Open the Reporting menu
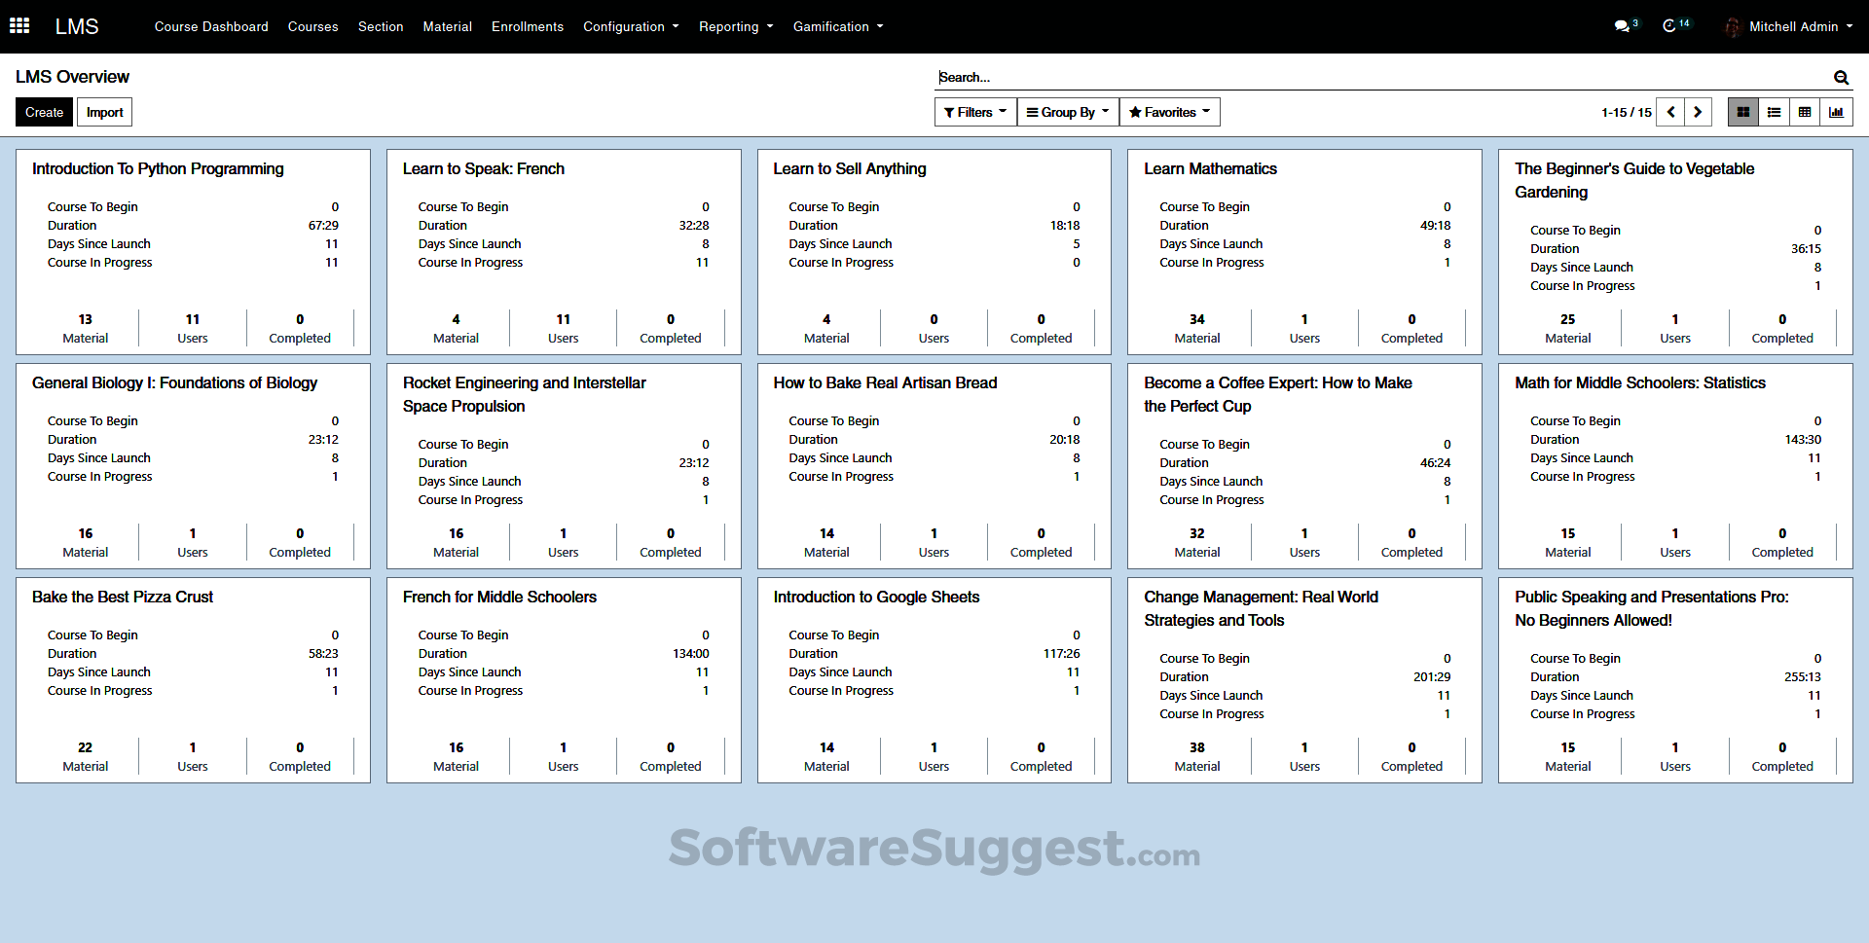This screenshot has height=943, width=1869. click(x=736, y=26)
